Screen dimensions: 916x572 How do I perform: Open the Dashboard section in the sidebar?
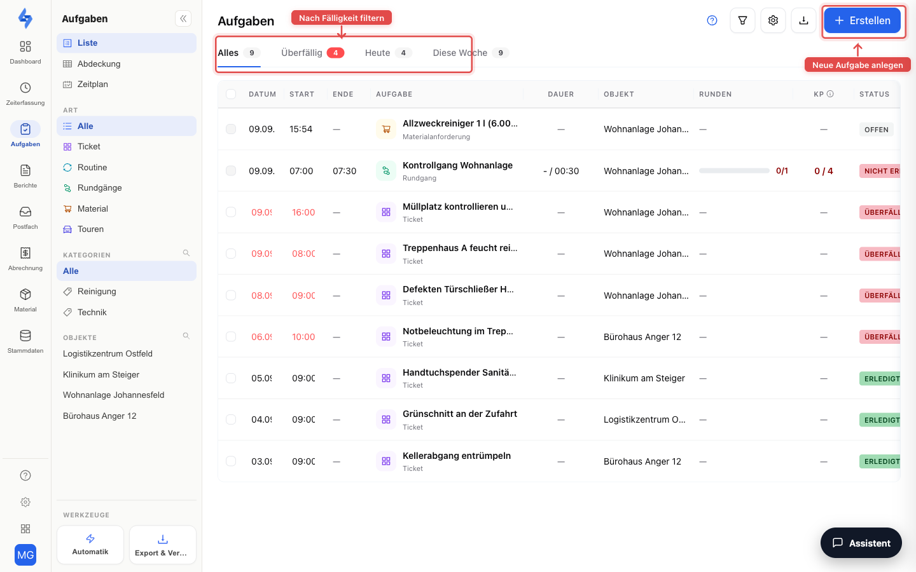pos(25,52)
